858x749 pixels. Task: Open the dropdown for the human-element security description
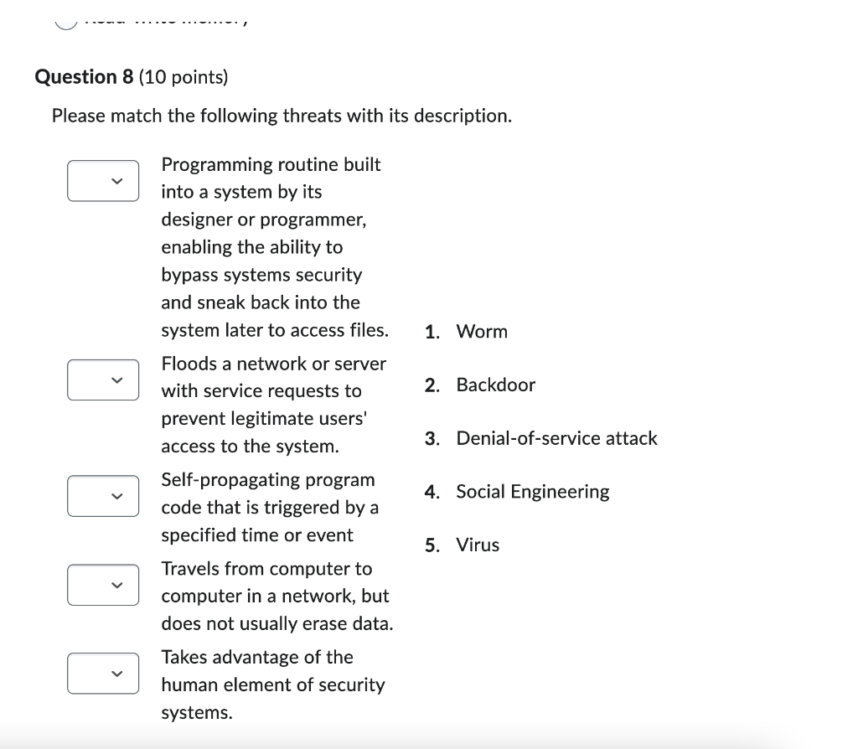coord(102,673)
